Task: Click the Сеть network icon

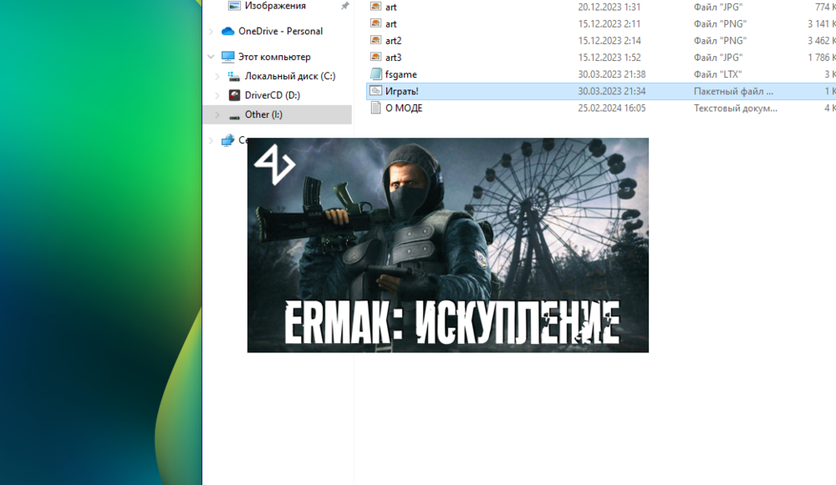Action: (227, 139)
